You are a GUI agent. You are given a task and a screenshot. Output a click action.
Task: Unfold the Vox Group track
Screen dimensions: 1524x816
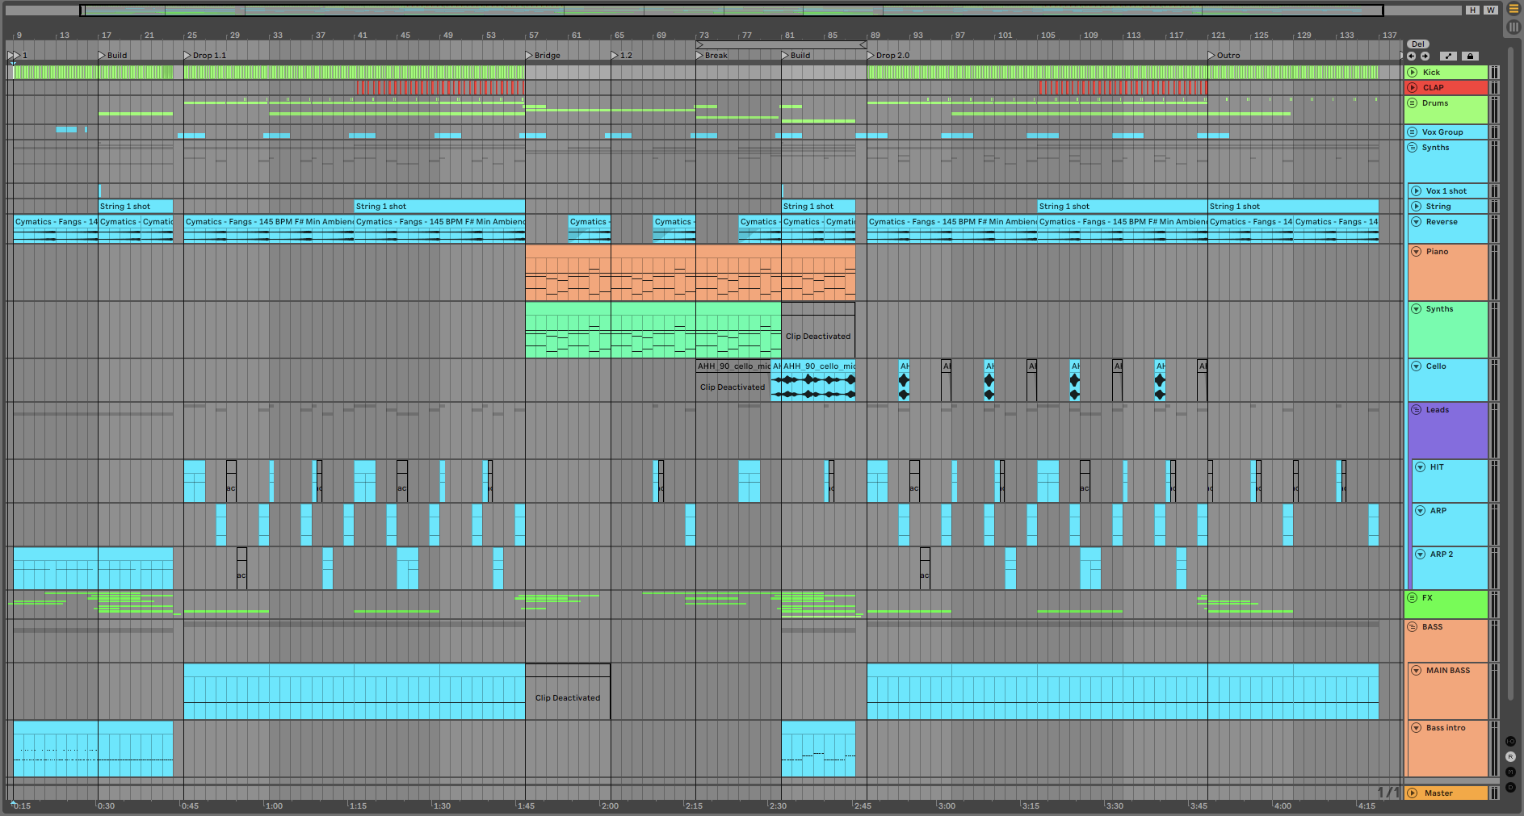pos(1413,132)
